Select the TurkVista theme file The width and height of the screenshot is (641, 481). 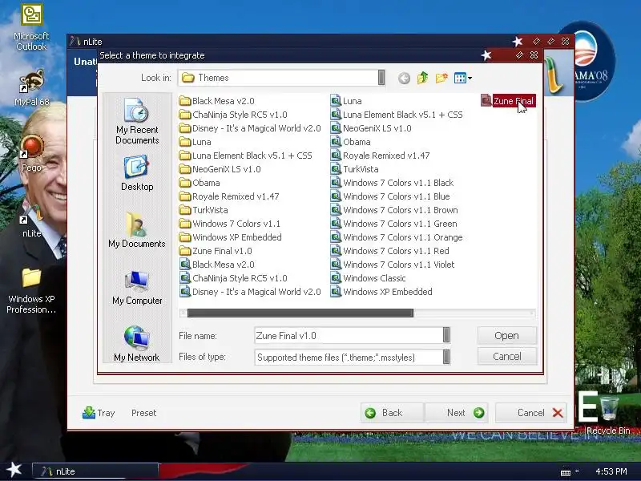355,169
